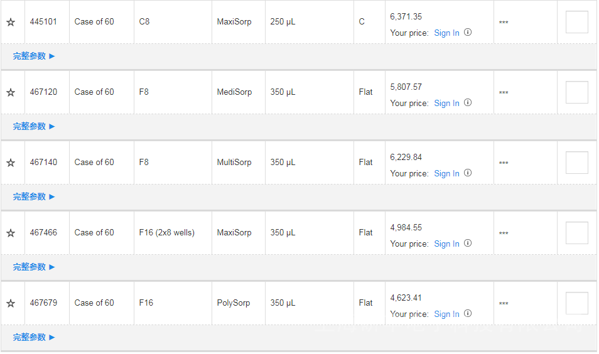Show full parameters below item 467140
This screenshot has height=354, width=599.
[34, 196]
